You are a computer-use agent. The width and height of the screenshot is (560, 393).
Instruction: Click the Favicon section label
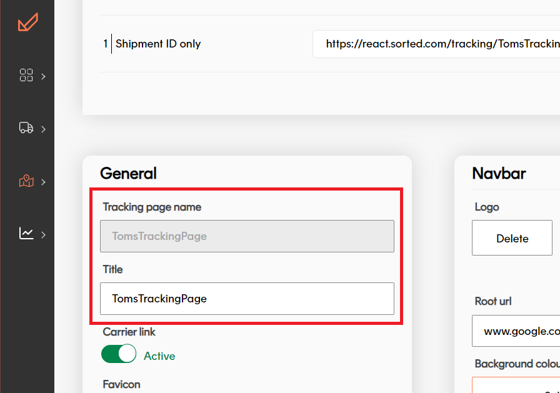pos(121,384)
